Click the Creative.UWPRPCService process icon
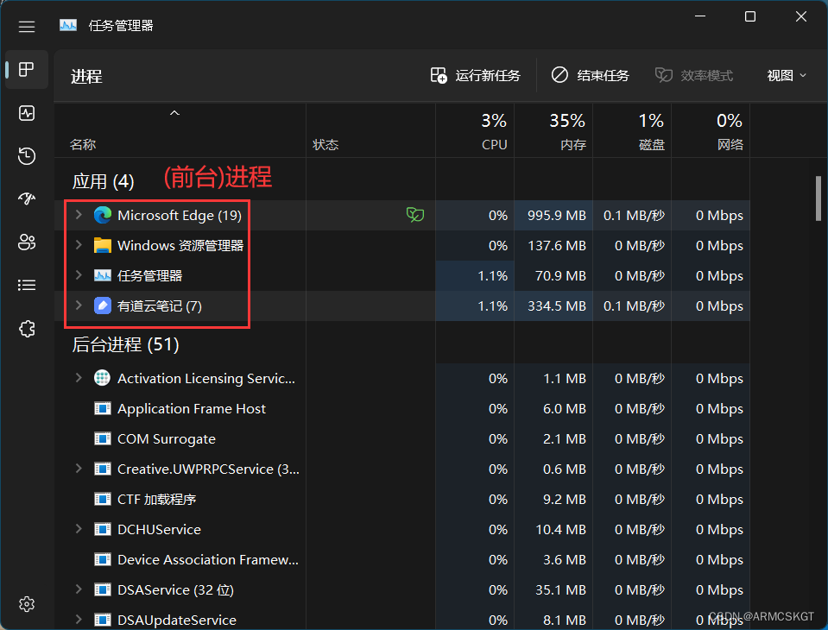This screenshot has width=828, height=630. click(x=103, y=469)
